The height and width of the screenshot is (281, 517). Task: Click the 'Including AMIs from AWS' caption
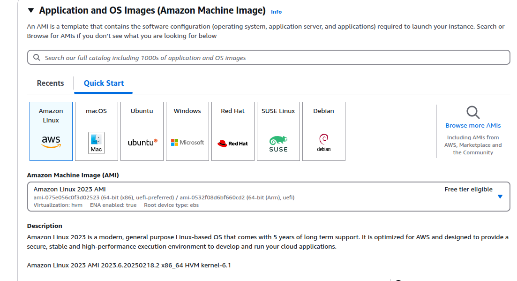(473, 145)
